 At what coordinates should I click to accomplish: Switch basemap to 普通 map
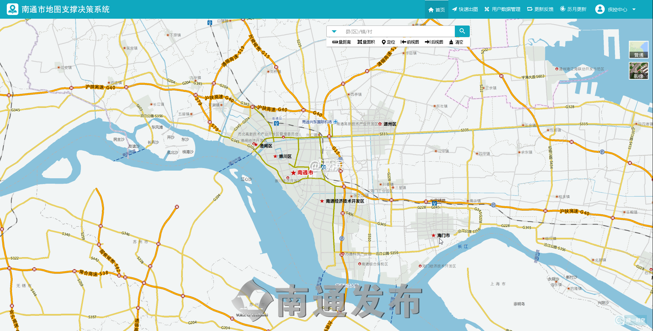point(638,50)
